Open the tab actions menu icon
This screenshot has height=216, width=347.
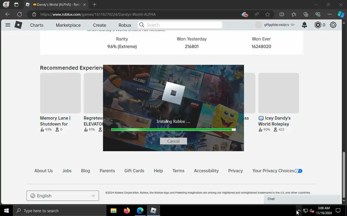[16, 5]
